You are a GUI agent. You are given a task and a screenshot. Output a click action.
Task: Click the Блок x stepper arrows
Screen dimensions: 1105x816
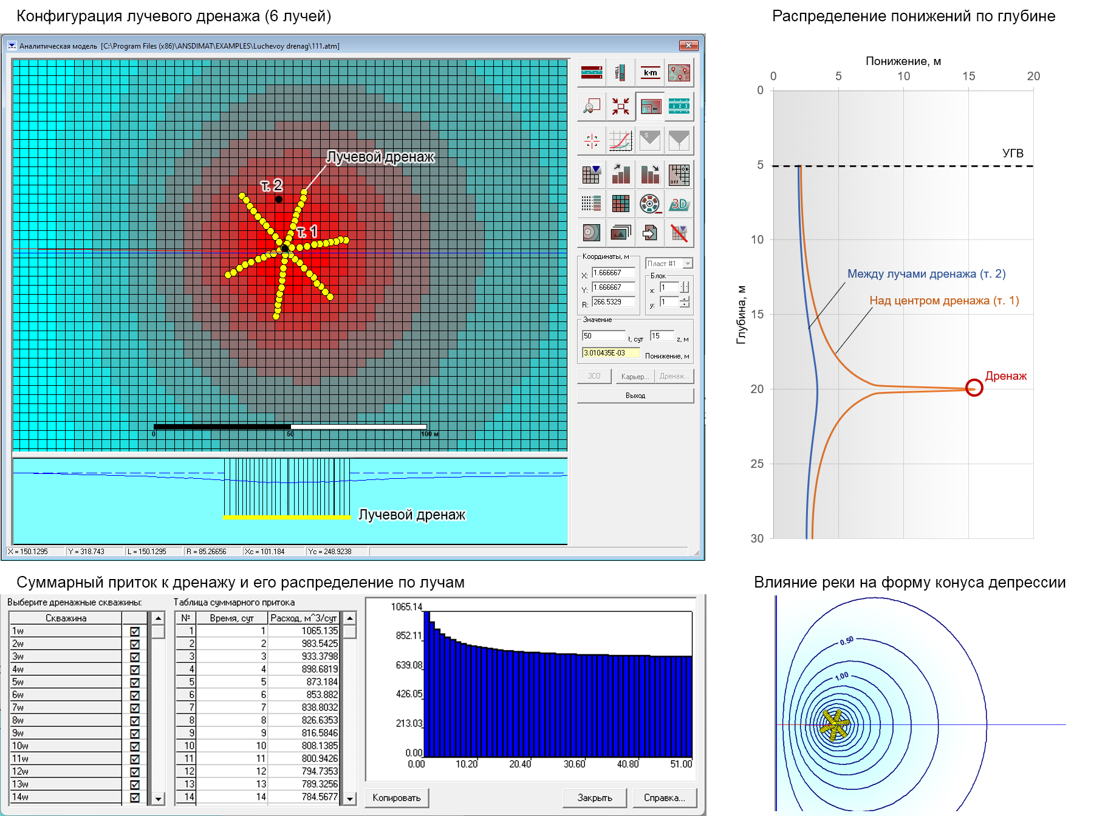tap(685, 287)
